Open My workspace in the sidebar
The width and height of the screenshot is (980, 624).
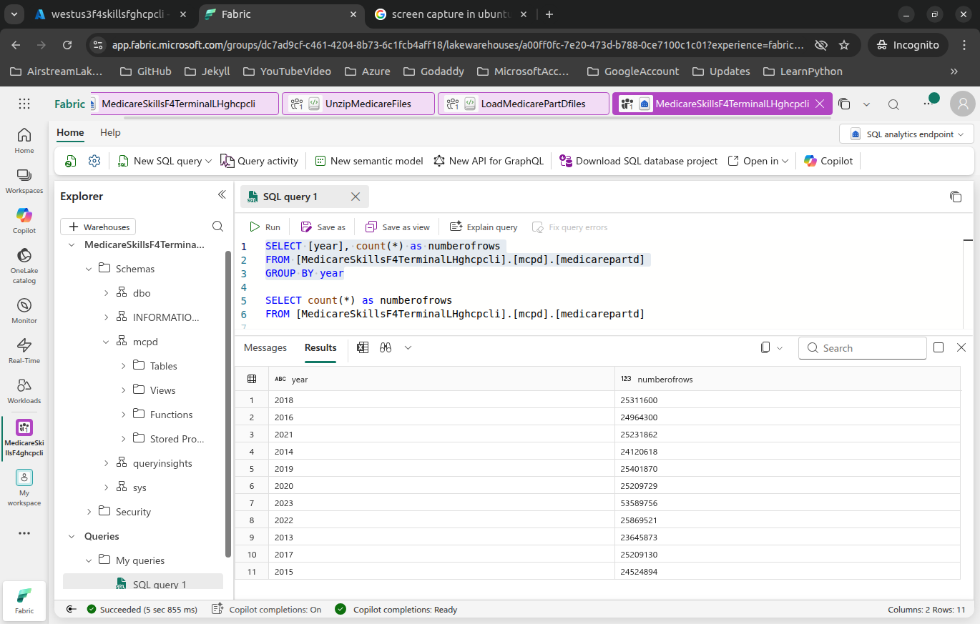coord(24,487)
